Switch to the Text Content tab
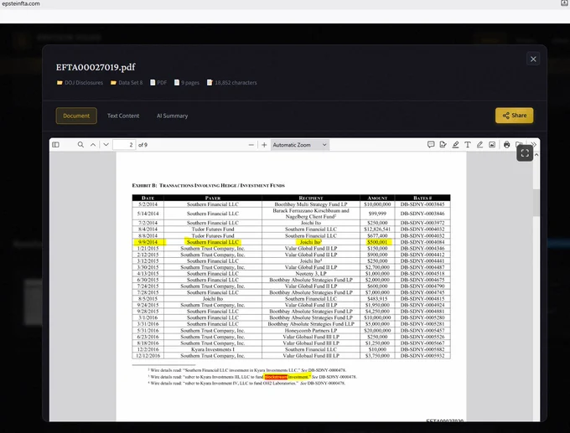The width and height of the screenshot is (570, 433). pyautogui.click(x=123, y=116)
